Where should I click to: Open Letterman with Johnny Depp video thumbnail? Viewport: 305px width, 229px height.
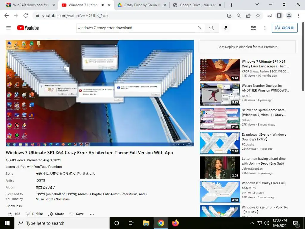(x=220, y=168)
